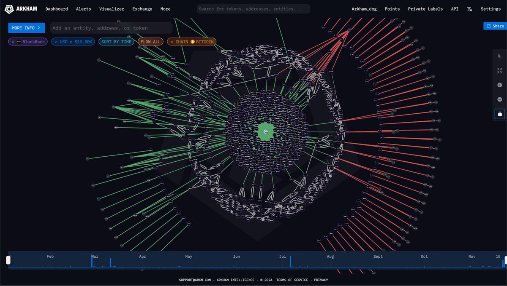Image resolution: width=507 pixels, height=286 pixels.
Task: Toggle the FLOW ALL filter
Action: point(150,42)
